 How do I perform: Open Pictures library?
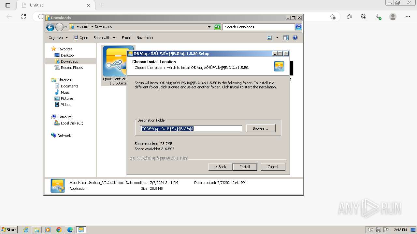pyautogui.click(x=67, y=98)
